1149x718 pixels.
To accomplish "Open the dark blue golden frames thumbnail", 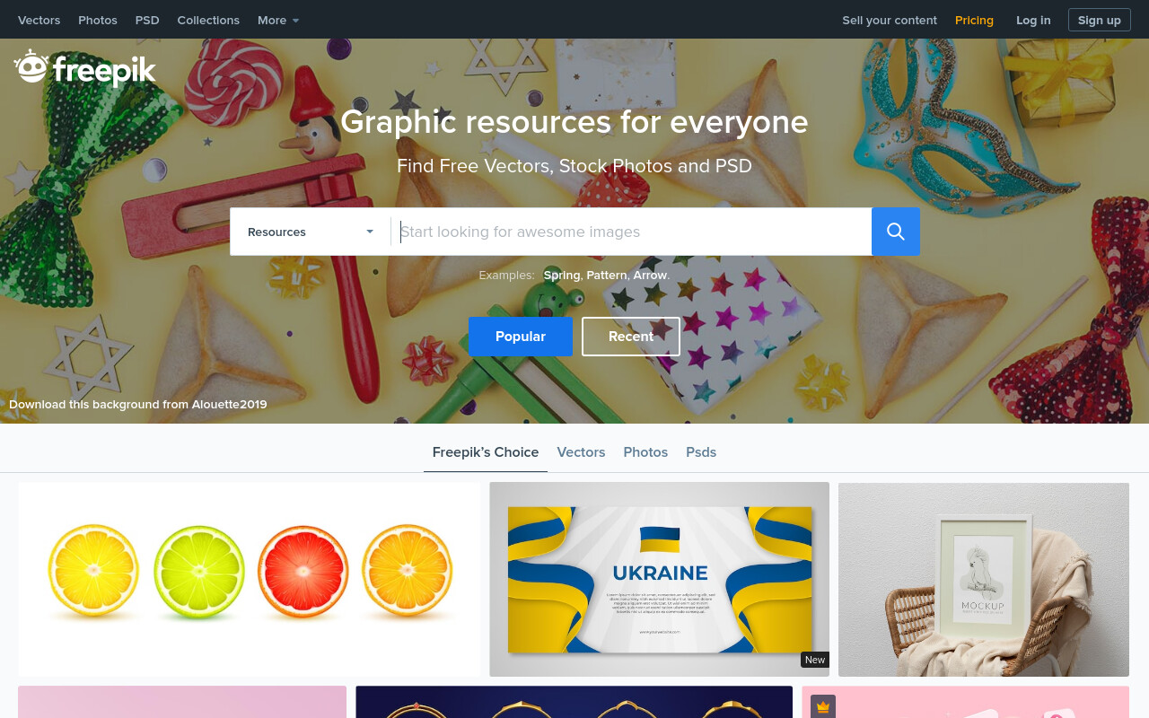I will point(574,702).
